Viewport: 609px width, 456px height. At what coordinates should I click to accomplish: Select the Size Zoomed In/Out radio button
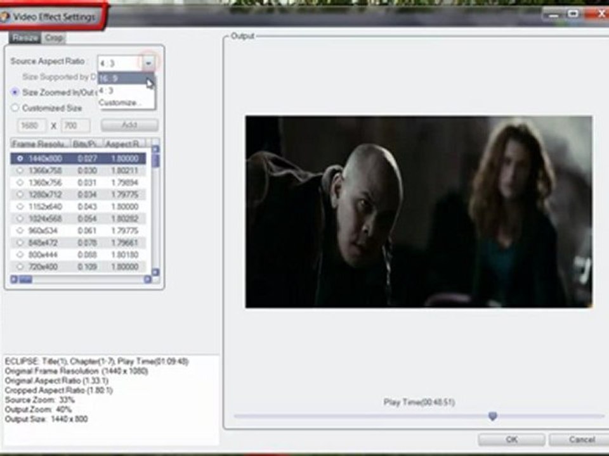click(x=15, y=92)
